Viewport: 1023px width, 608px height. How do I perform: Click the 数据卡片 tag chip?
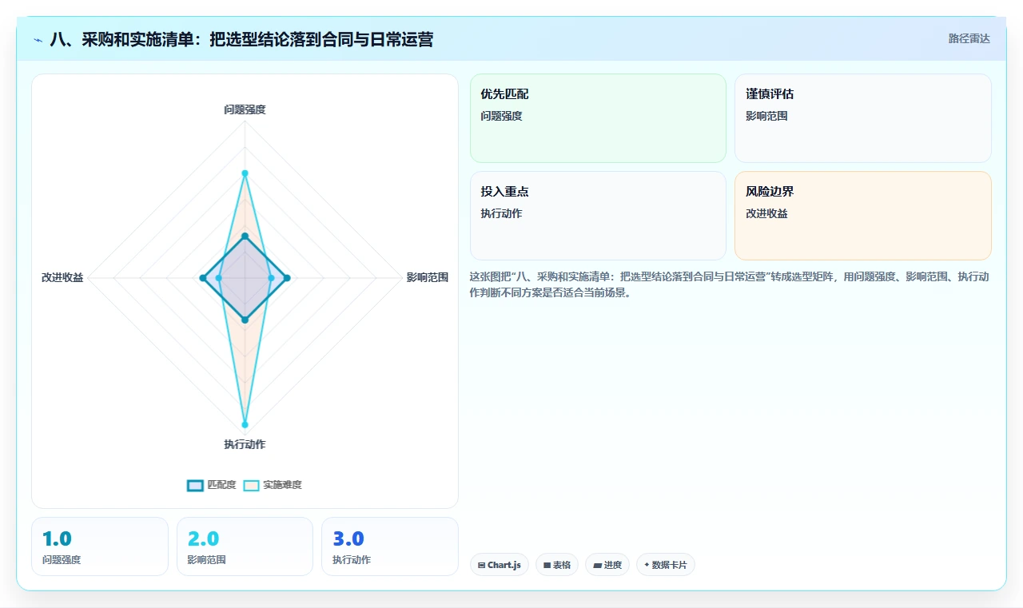coord(666,565)
